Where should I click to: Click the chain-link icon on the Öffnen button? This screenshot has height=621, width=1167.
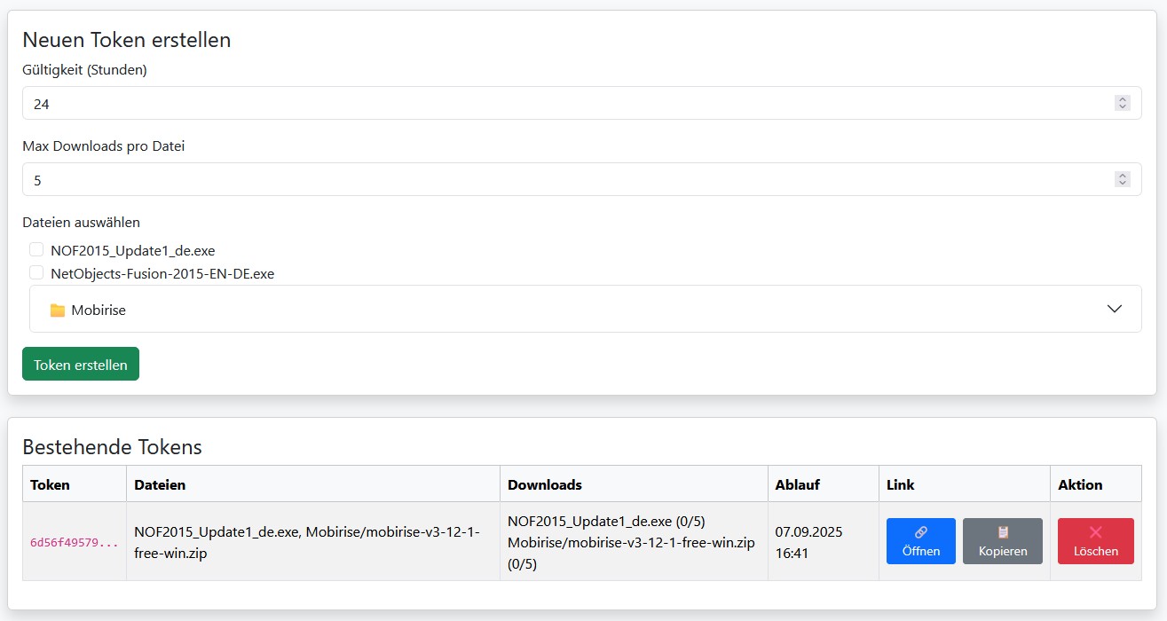(x=920, y=532)
